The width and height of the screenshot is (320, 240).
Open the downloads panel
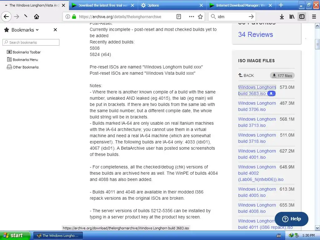coord(282,17)
